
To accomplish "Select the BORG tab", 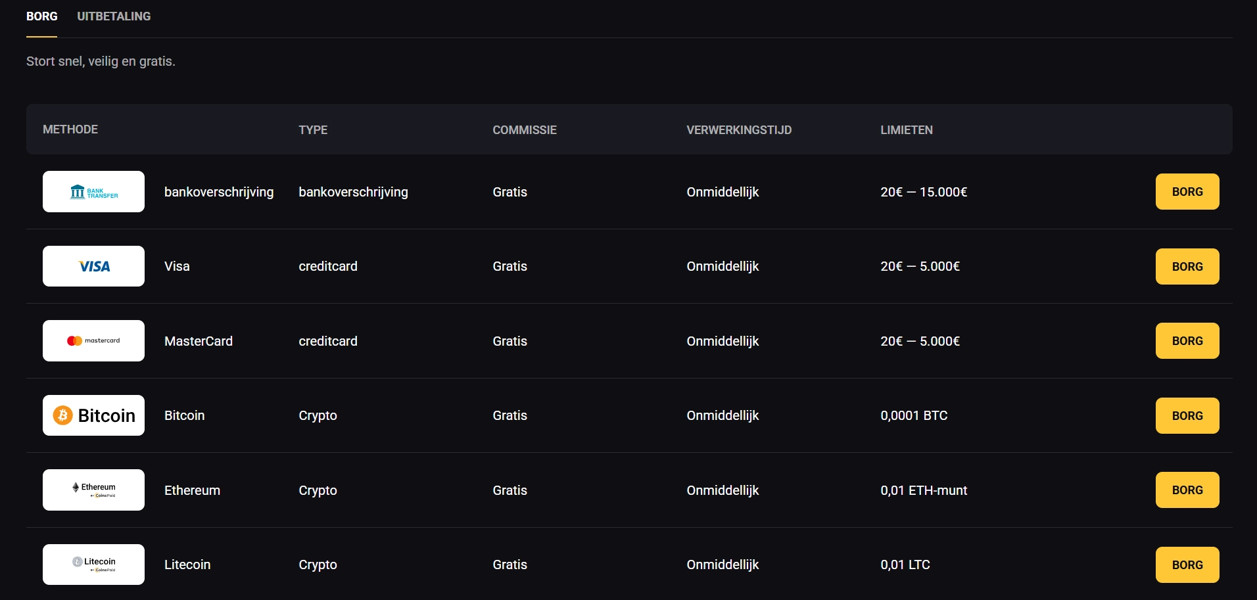I will (41, 16).
